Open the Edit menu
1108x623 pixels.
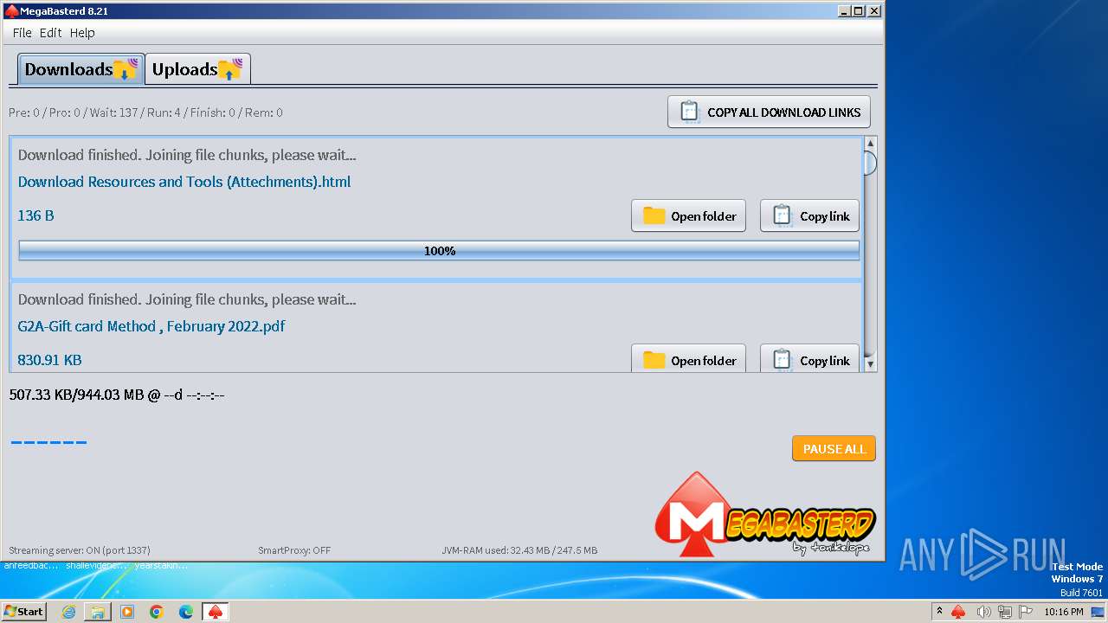click(50, 33)
